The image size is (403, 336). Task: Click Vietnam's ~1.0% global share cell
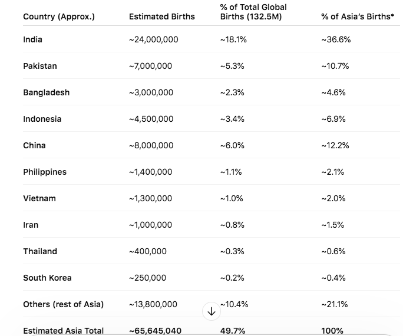click(x=232, y=198)
